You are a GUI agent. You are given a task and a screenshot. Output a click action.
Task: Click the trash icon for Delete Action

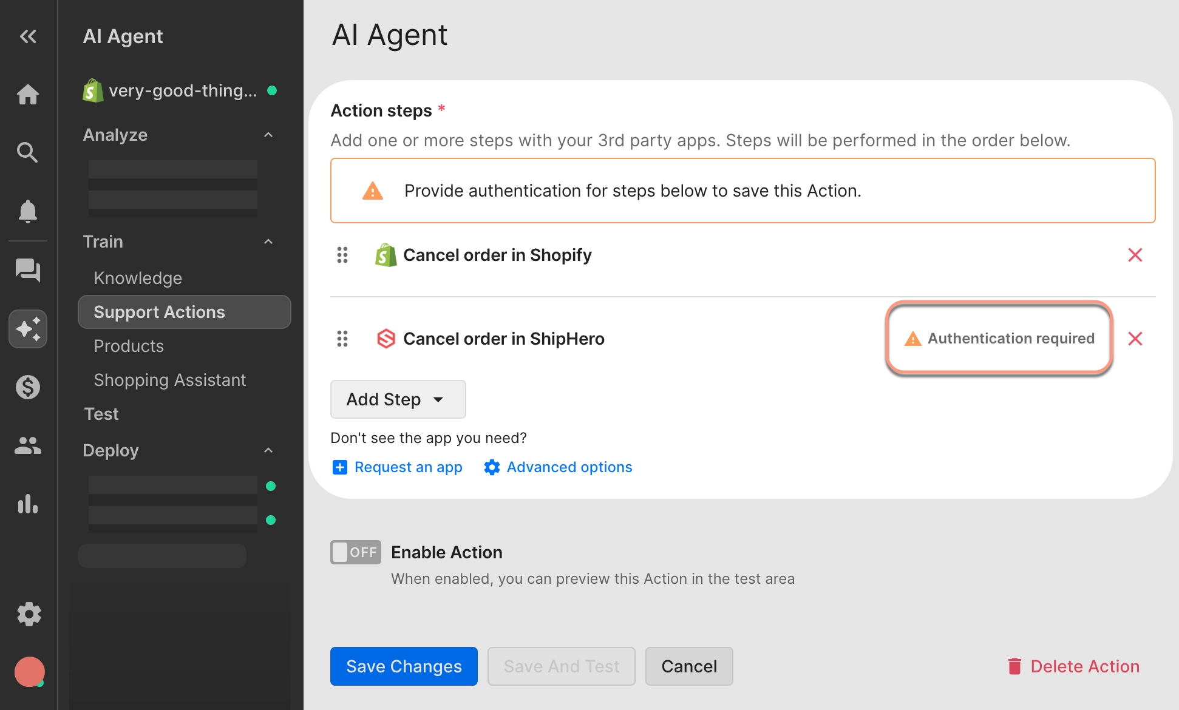[x=1014, y=666]
